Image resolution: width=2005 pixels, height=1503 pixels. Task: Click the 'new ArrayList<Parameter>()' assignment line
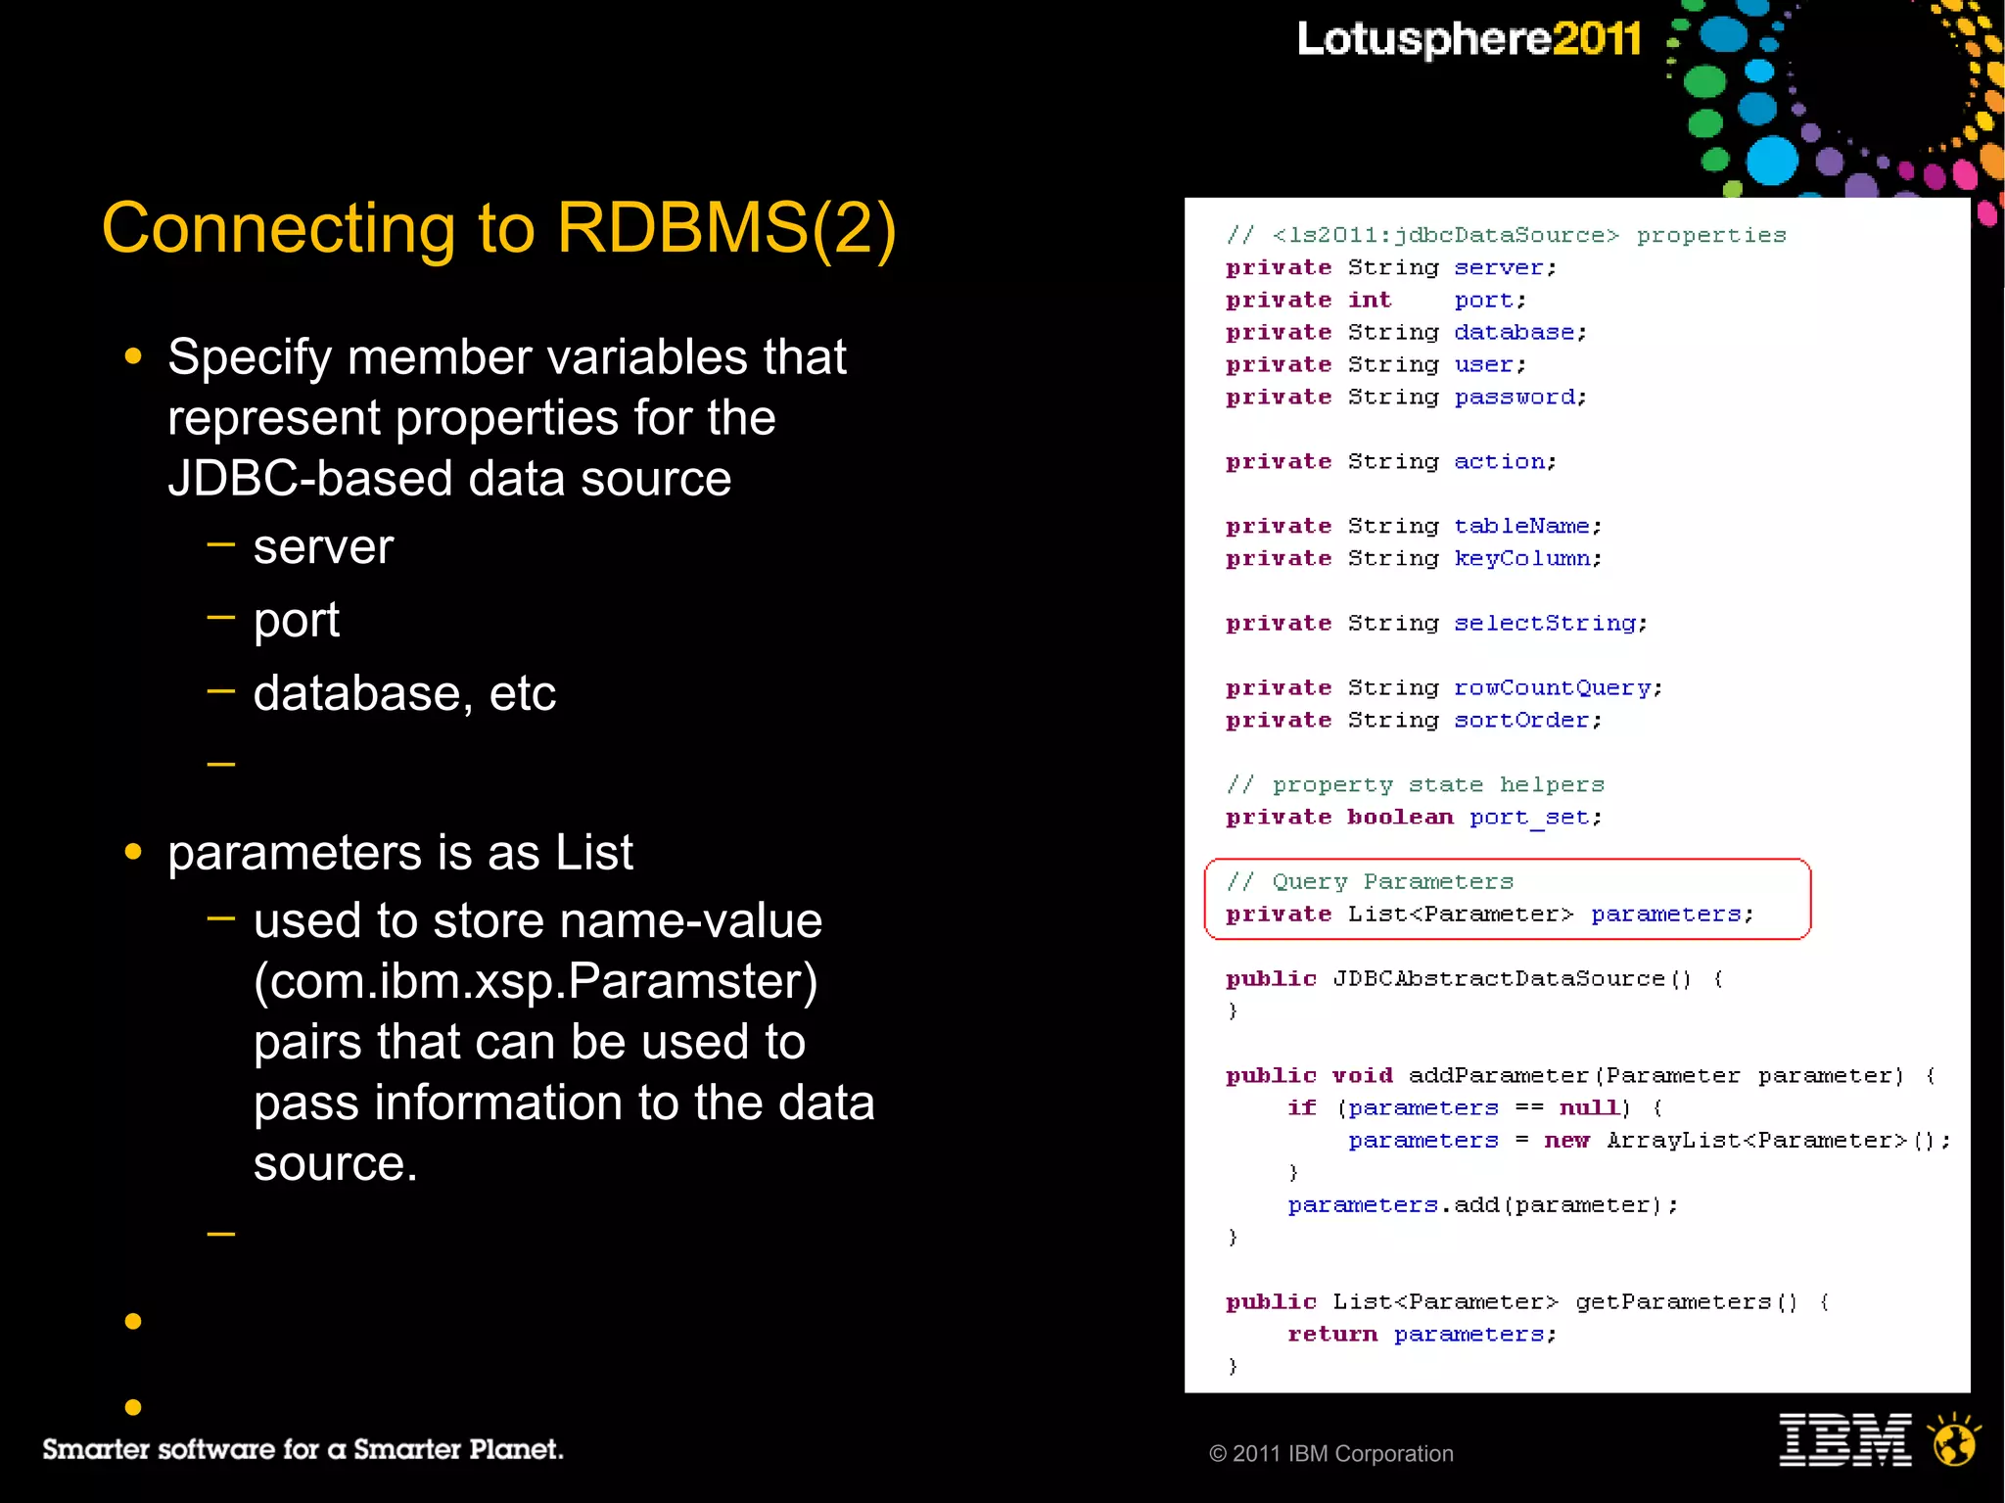click(1650, 1140)
